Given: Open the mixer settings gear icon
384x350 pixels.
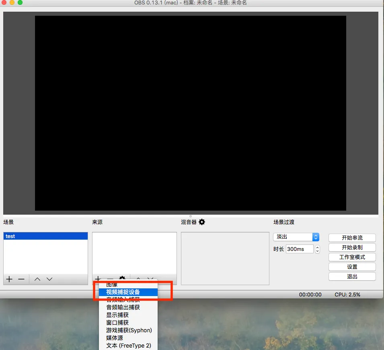Looking at the screenshot, I should (202, 222).
